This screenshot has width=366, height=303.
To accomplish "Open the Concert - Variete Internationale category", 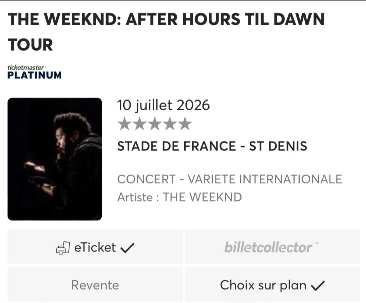I will pos(230,179).
